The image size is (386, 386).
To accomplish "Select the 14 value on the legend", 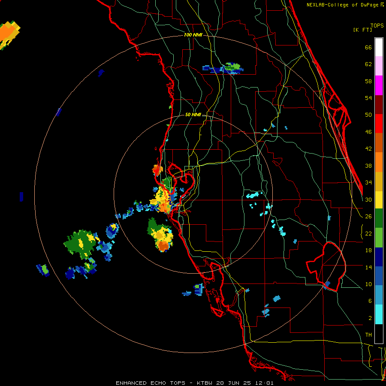I will [x=368, y=267].
